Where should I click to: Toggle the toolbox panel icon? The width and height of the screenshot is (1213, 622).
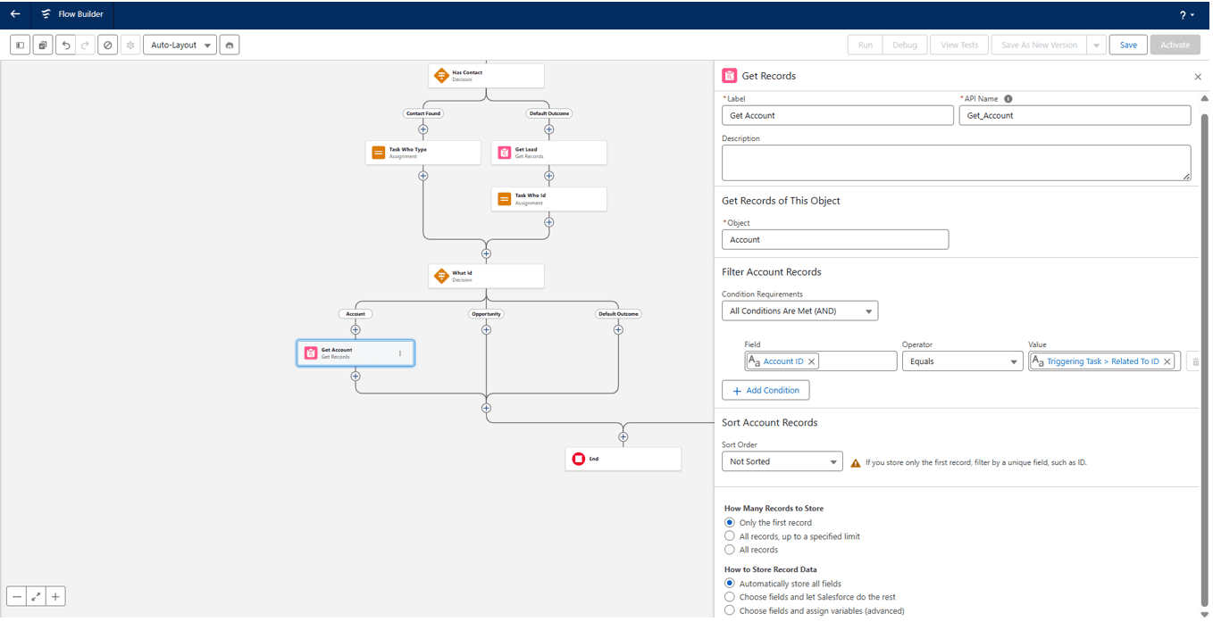click(20, 46)
